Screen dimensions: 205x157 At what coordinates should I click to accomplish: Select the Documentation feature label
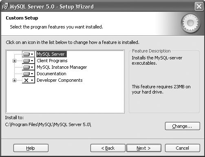coord(51,74)
